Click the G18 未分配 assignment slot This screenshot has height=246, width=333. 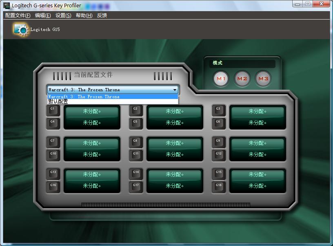click(258, 186)
